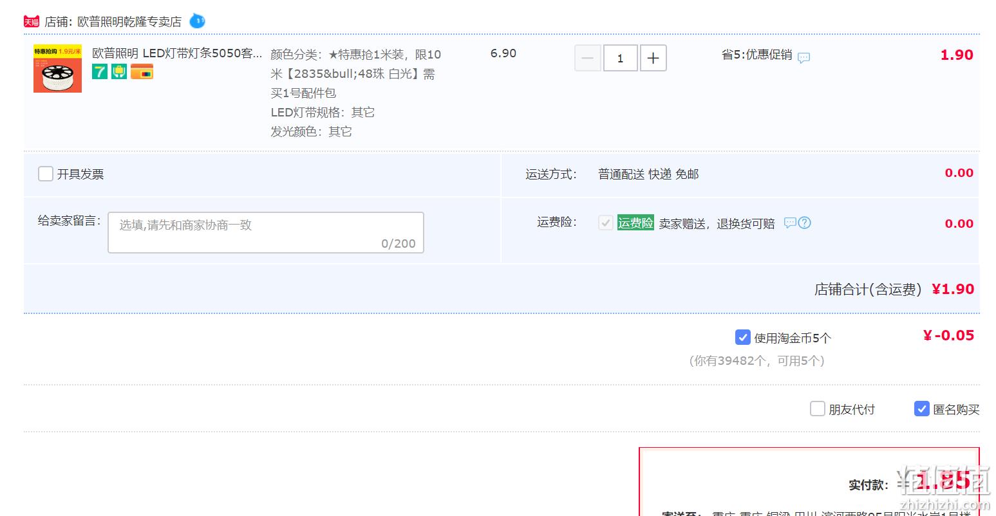Click the green 运费险 label

coord(635,223)
